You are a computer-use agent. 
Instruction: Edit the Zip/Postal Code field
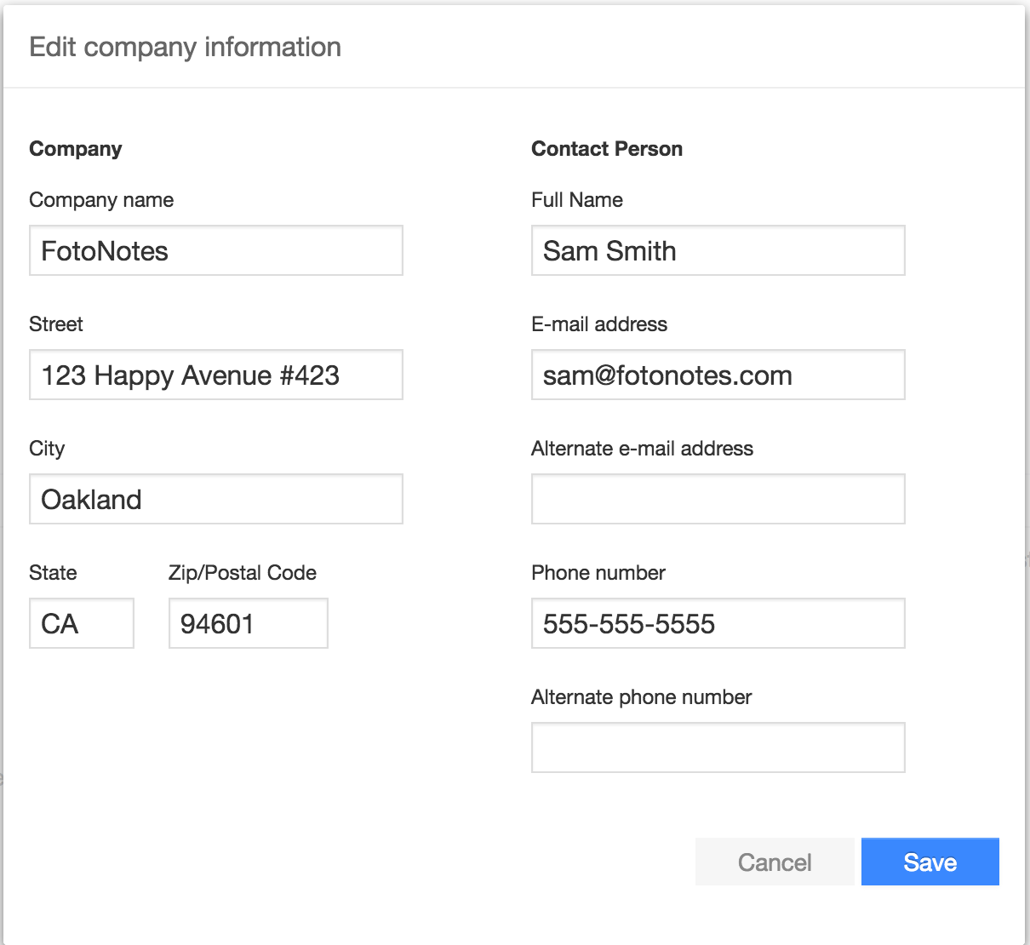point(248,623)
